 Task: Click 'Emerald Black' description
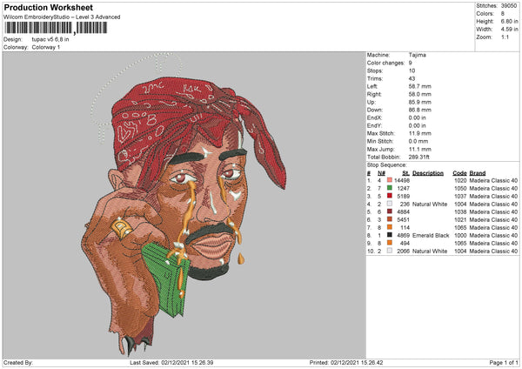[431, 236]
